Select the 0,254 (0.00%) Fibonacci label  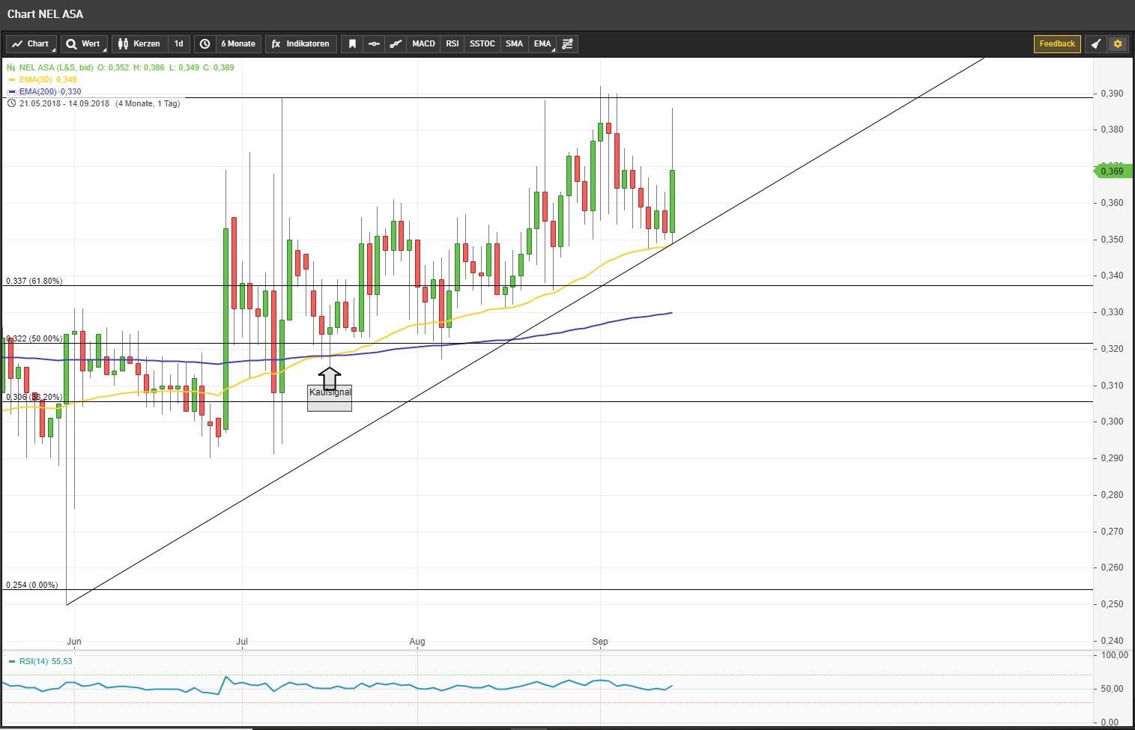31,585
